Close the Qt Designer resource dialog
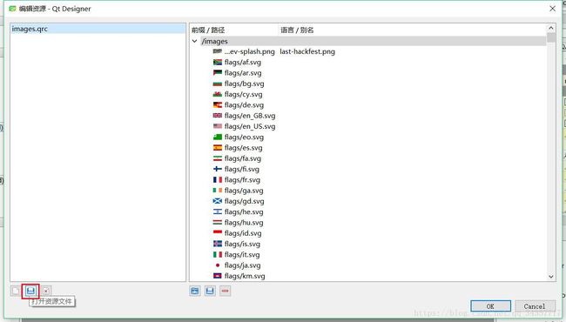The height and width of the screenshot is (322, 566). coord(552,9)
